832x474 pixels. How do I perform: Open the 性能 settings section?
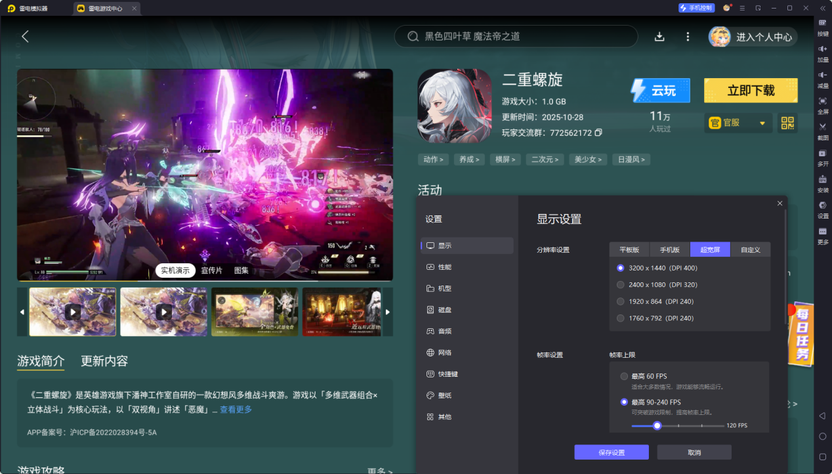pos(467,267)
